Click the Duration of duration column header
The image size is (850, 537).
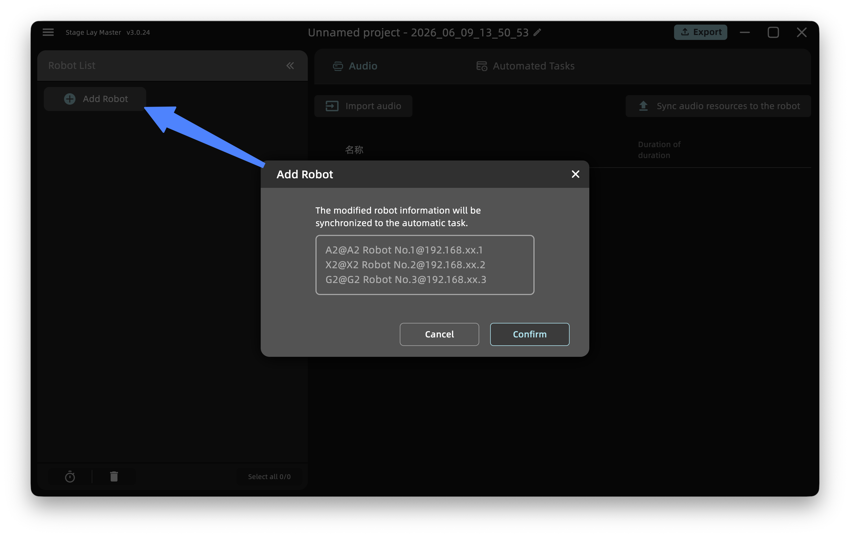click(x=659, y=150)
